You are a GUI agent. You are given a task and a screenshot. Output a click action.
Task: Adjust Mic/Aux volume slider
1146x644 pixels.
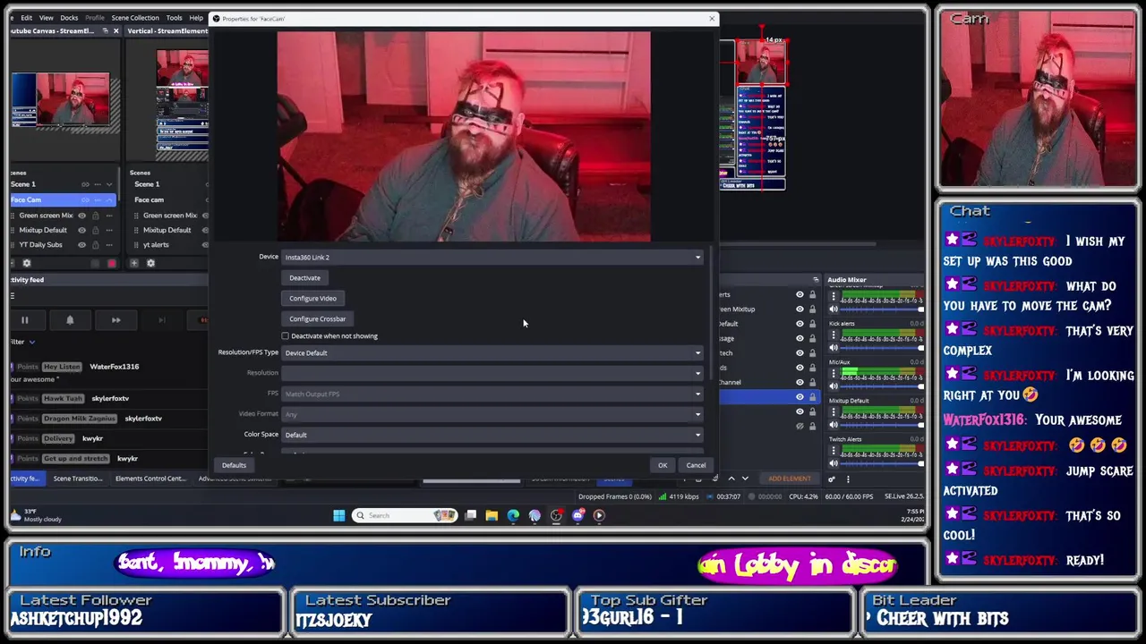[882, 386]
